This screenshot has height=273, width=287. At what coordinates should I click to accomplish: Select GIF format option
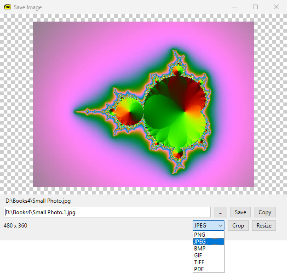[208, 255]
